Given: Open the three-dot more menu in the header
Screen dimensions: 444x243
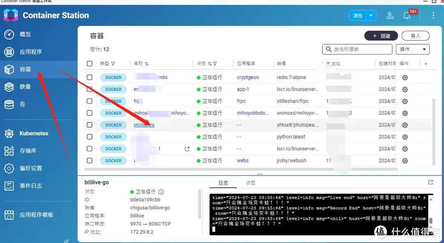Looking at the screenshot, I should point(433,15).
